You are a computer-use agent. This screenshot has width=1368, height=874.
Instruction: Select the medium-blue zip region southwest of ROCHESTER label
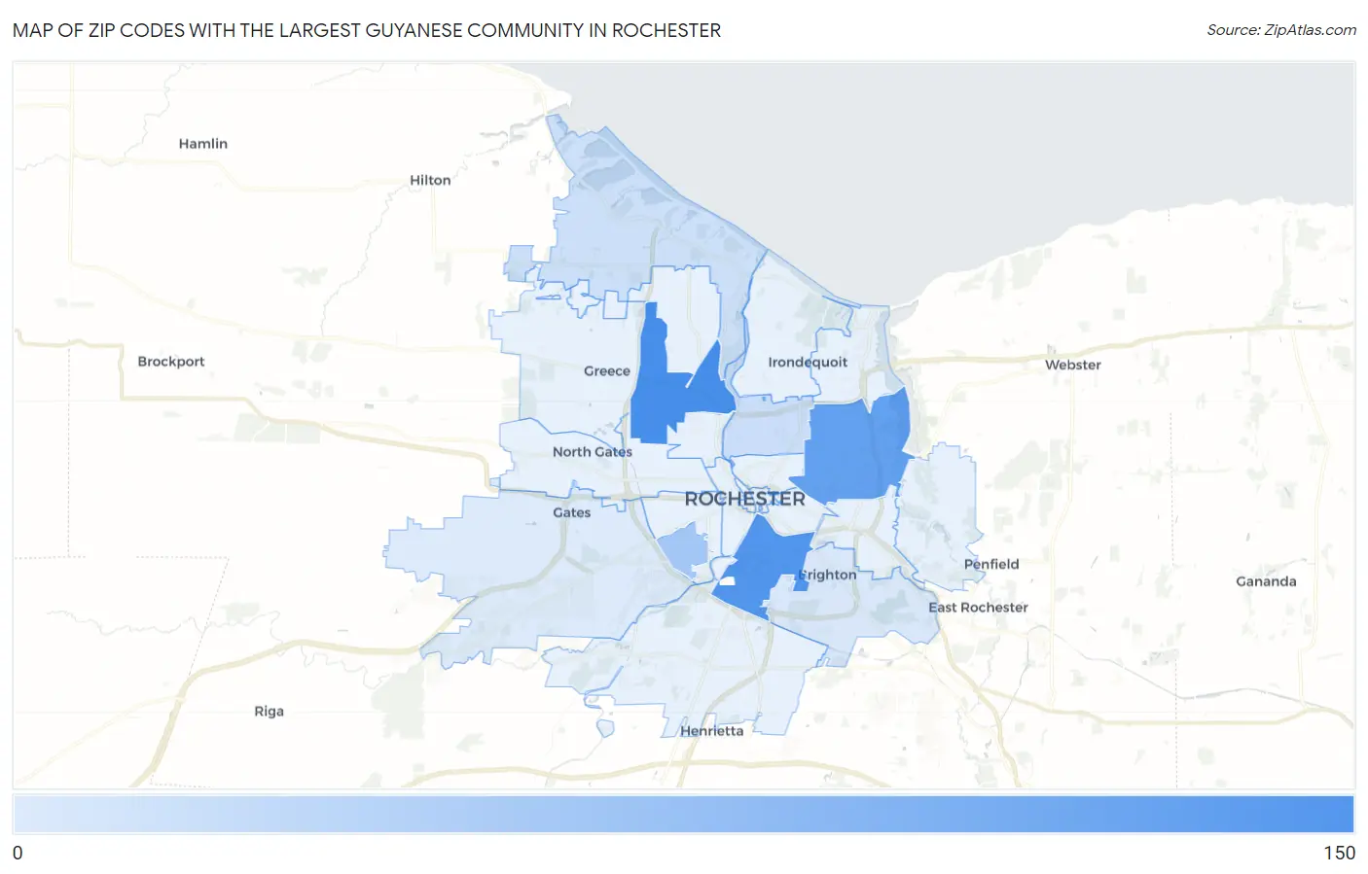(x=684, y=549)
